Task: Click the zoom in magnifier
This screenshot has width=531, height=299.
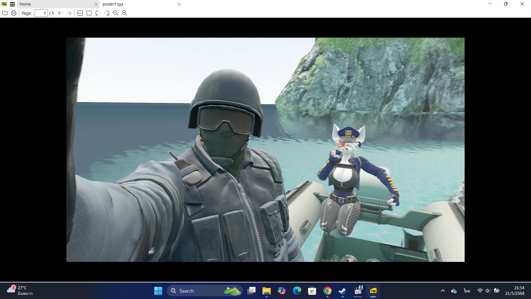Action: [124, 13]
